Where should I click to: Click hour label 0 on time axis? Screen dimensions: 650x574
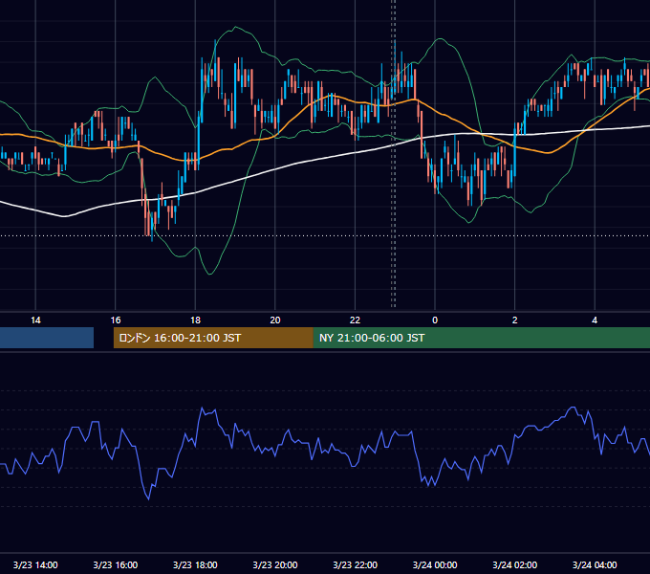[x=435, y=320]
